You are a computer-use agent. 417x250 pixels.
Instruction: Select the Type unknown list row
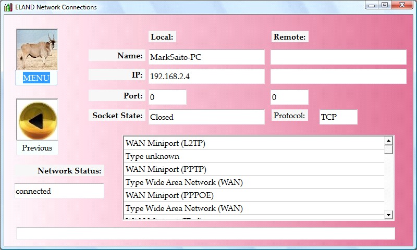[254, 156]
